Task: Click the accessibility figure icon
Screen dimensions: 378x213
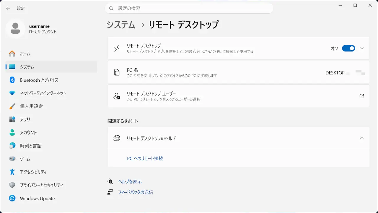Action: click(12, 172)
